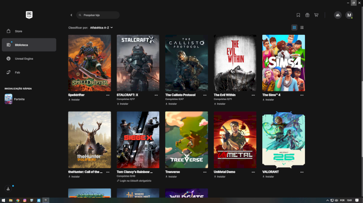Install VALORANT
Viewport: 363px width, 203px height.
pos(268,177)
